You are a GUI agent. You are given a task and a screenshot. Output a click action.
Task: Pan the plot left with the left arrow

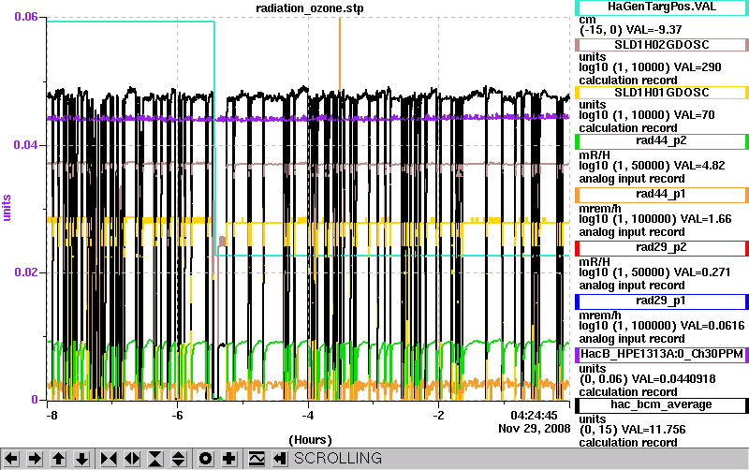pyautogui.click(x=11, y=459)
